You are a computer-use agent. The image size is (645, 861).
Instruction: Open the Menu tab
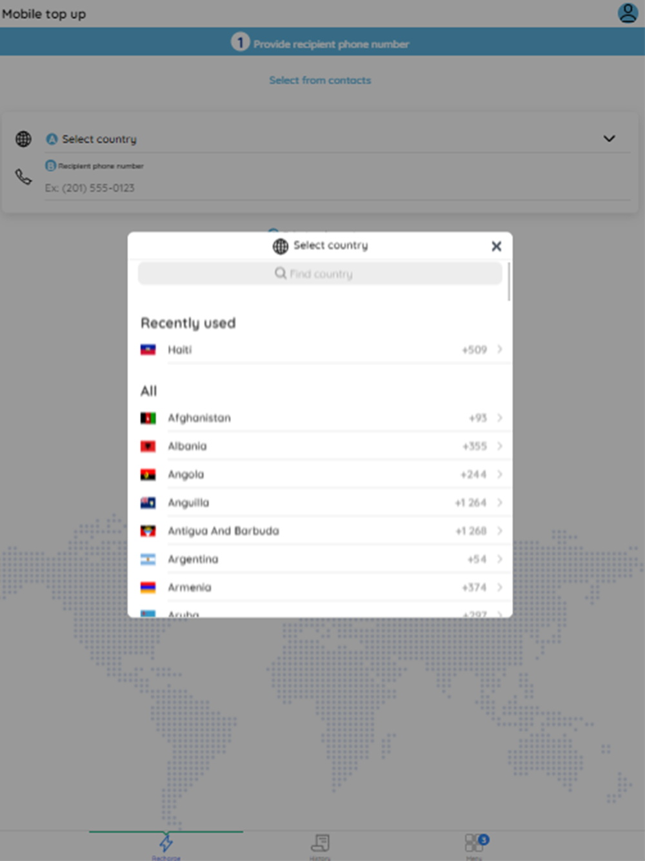pyautogui.click(x=475, y=846)
